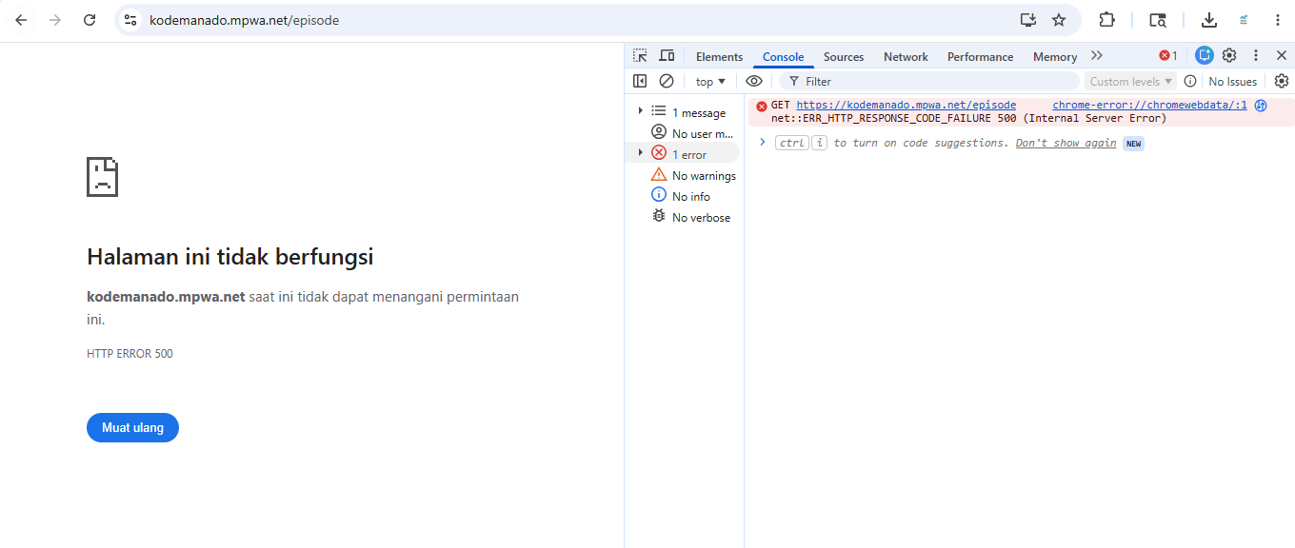Click the NEW badge in the console hint
The image size is (1295, 548).
1133,144
